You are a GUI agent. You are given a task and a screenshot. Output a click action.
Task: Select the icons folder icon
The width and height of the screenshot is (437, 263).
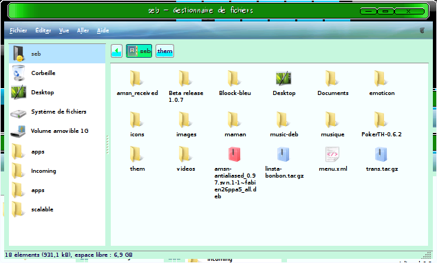tap(136, 120)
